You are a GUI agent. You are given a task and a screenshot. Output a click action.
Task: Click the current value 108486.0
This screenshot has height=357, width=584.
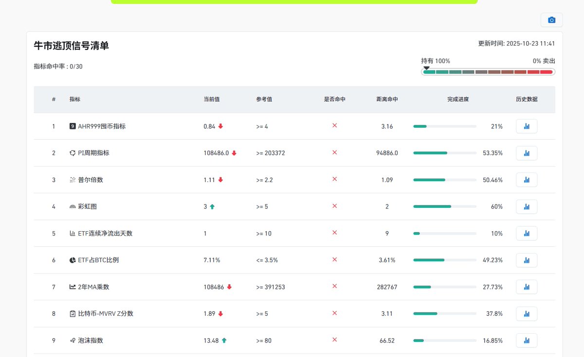click(x=216, y=153)
